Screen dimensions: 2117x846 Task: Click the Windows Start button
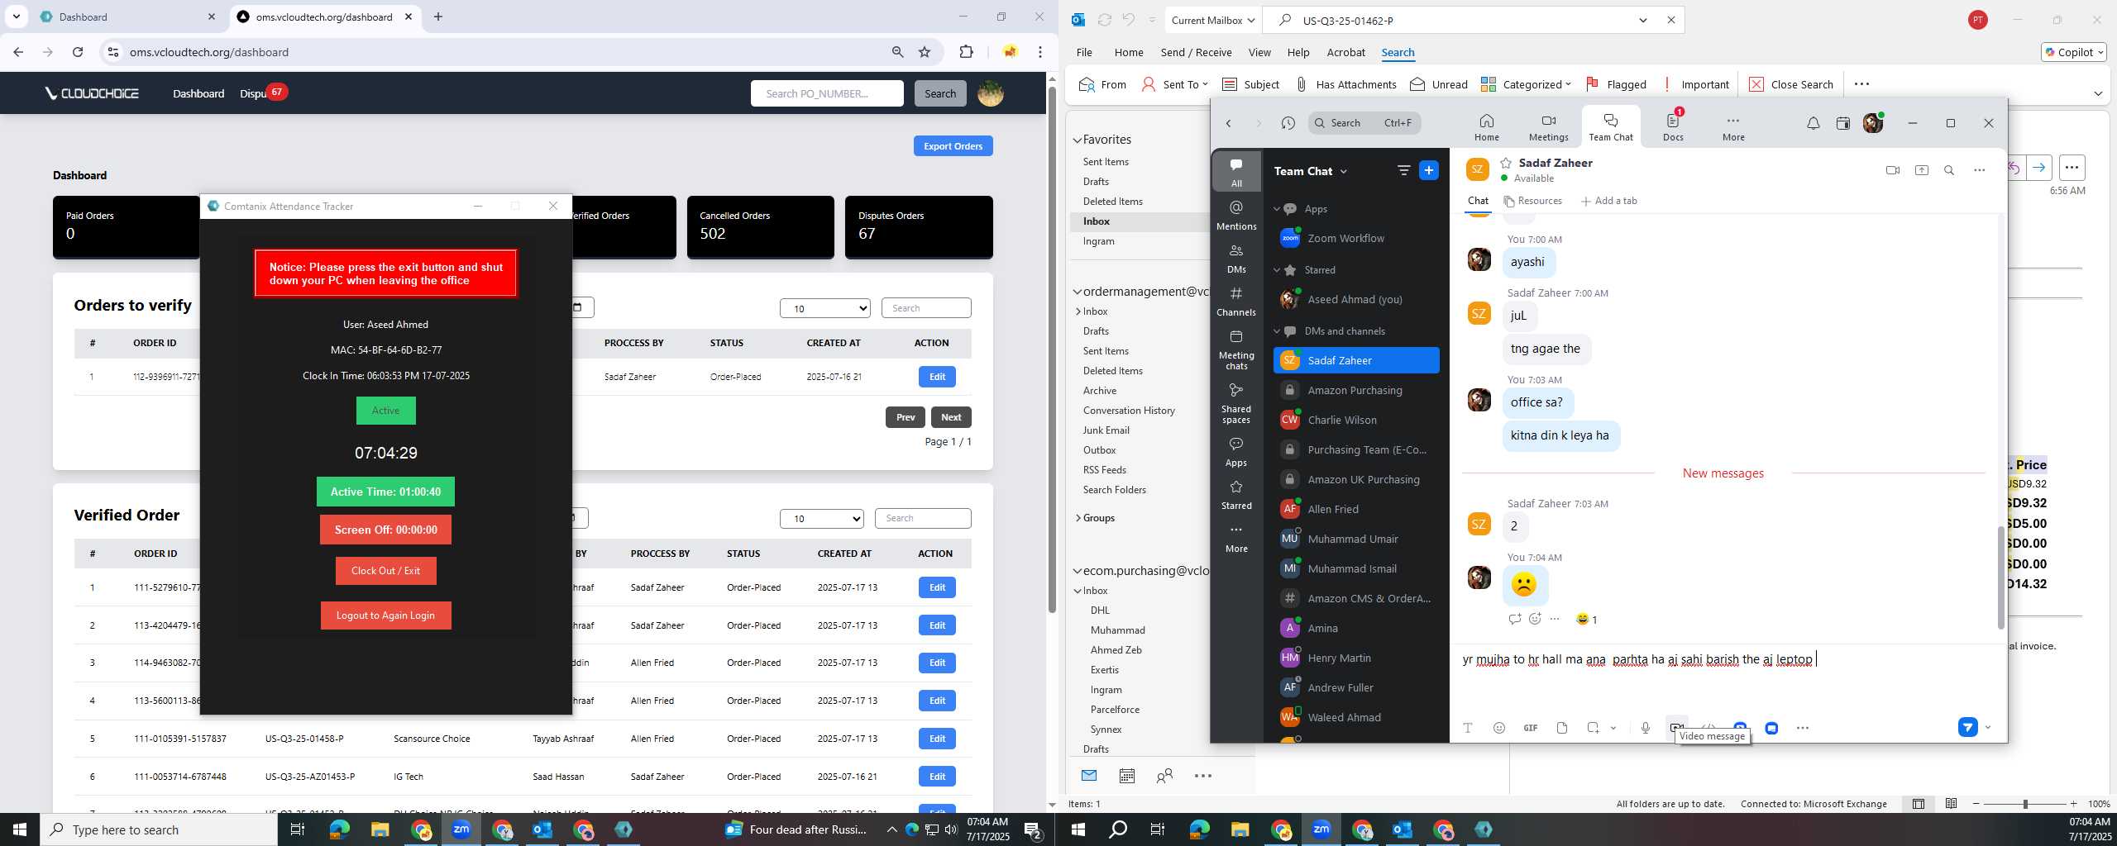[x=20, y=829]
